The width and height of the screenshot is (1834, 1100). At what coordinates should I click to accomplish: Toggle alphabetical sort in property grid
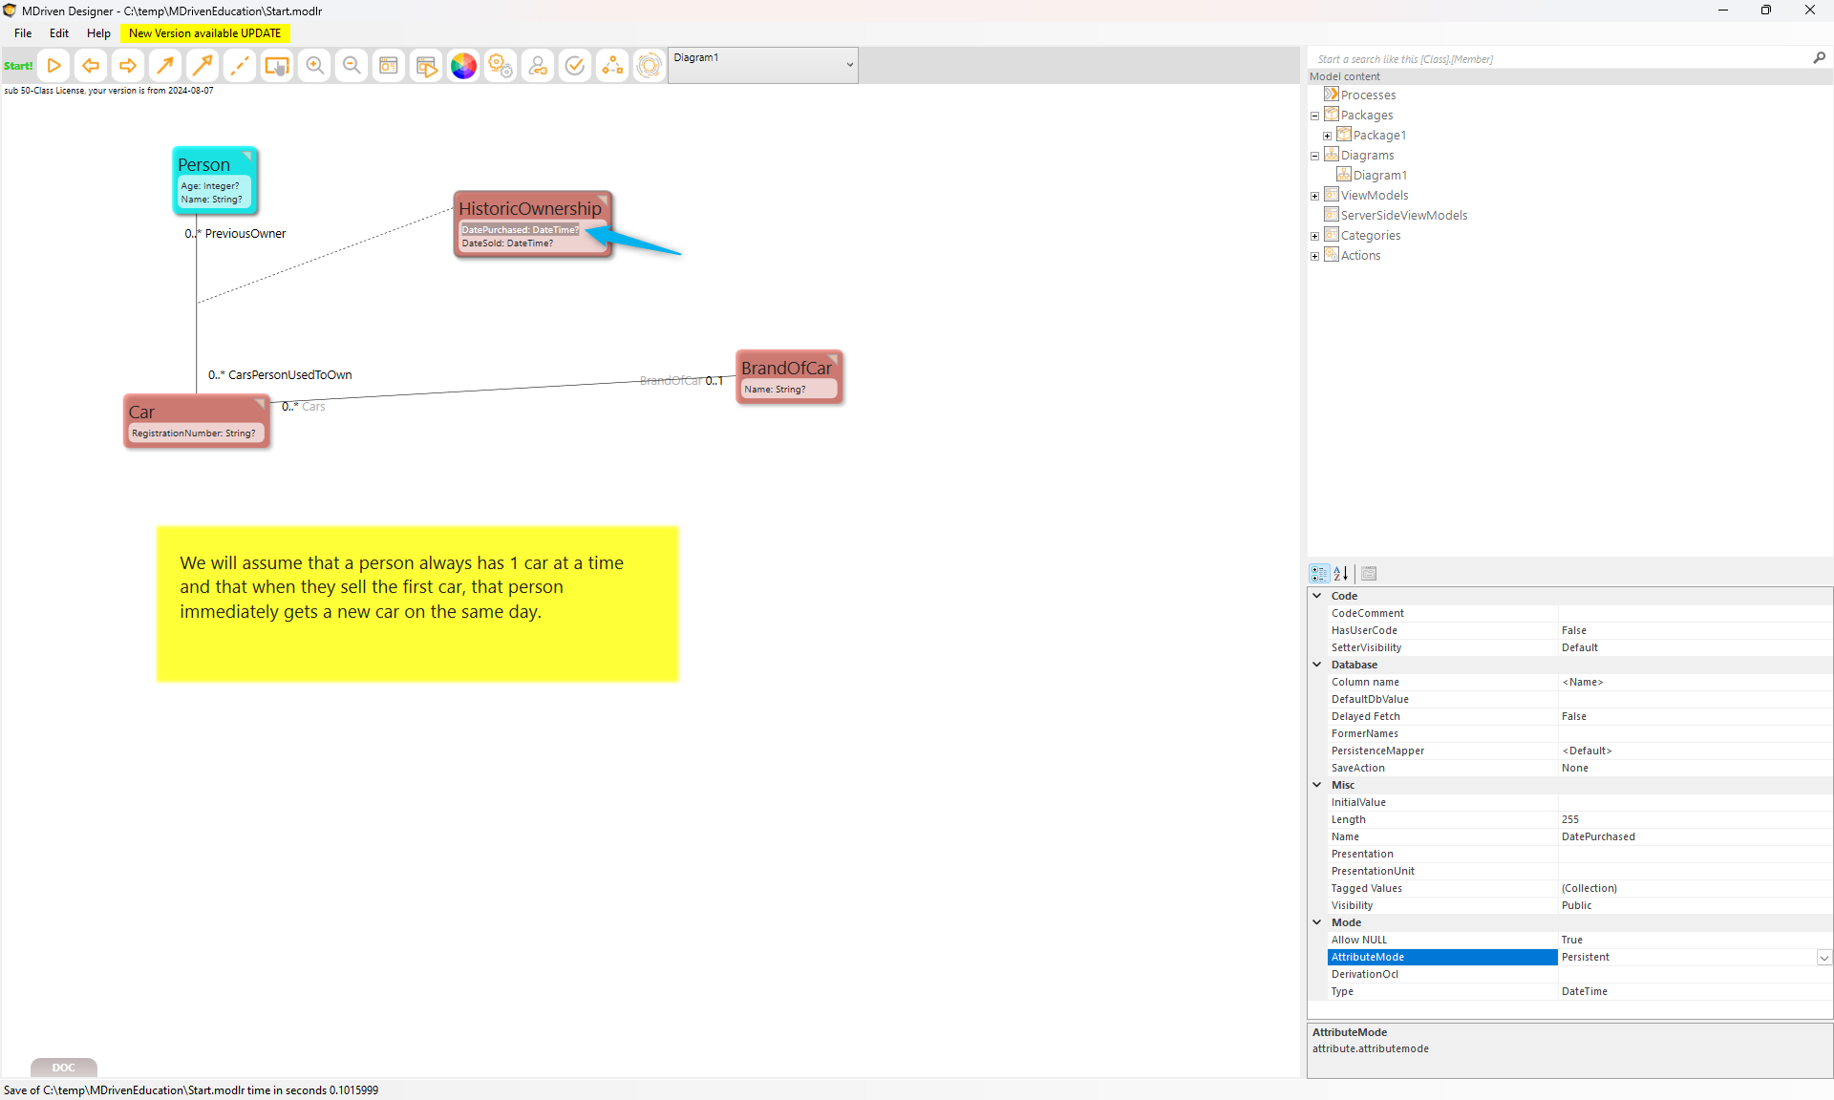pyautogui.click(x=1341, y=574)
